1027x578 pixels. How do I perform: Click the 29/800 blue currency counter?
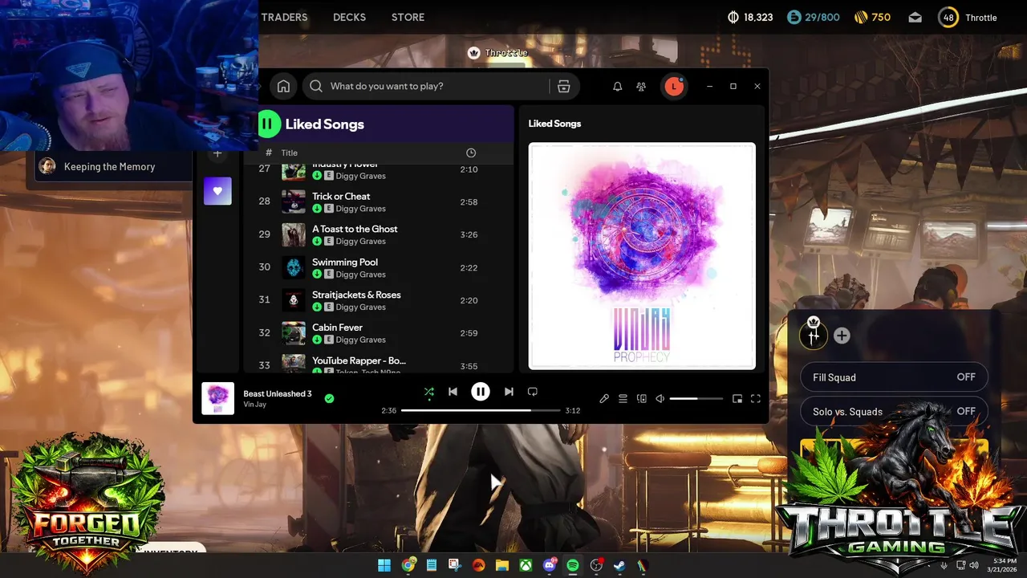click(814, 17)
